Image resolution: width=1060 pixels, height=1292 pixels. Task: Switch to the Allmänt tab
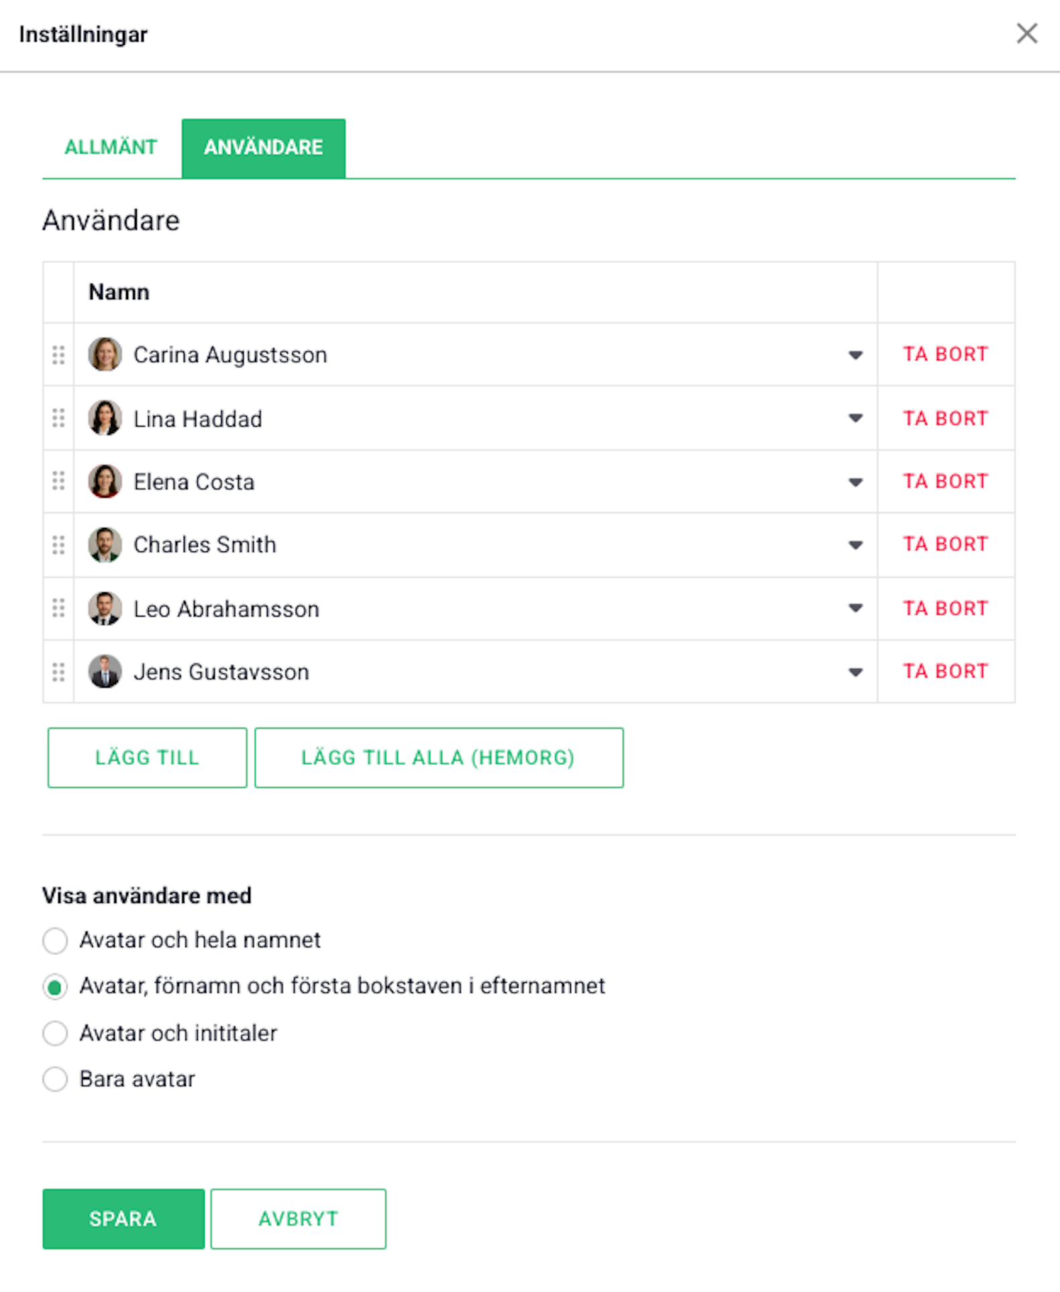click(x=111, y=148)
